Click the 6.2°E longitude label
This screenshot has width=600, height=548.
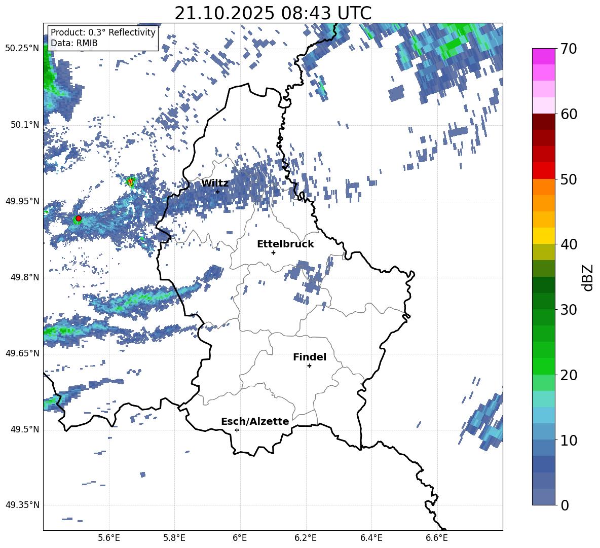click(x=306, y=538)
